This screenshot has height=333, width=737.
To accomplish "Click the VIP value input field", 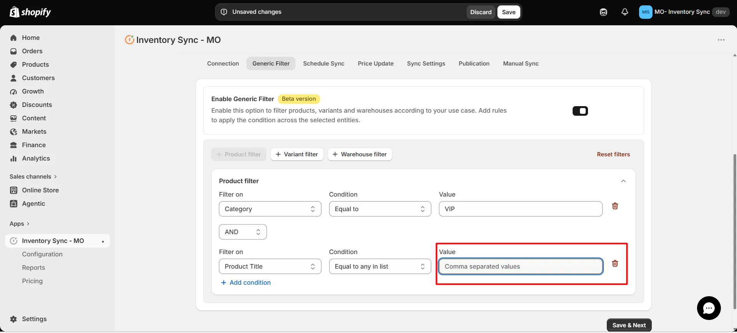I will 520,209.
